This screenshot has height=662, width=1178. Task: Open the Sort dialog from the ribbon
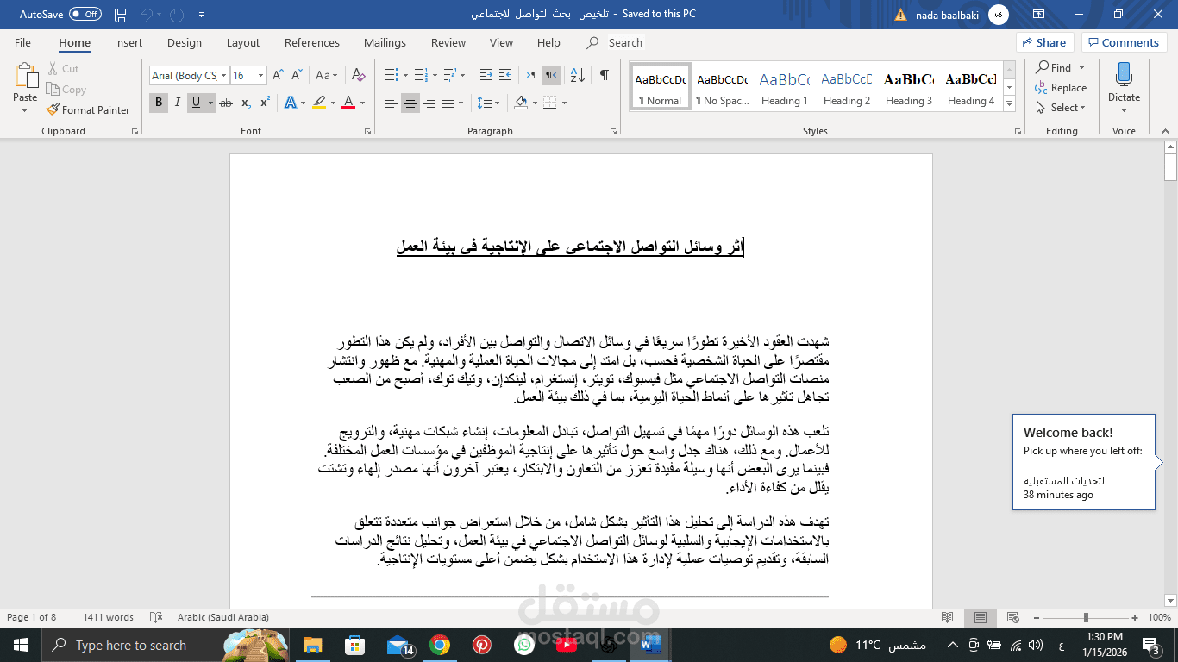point(579,76)
